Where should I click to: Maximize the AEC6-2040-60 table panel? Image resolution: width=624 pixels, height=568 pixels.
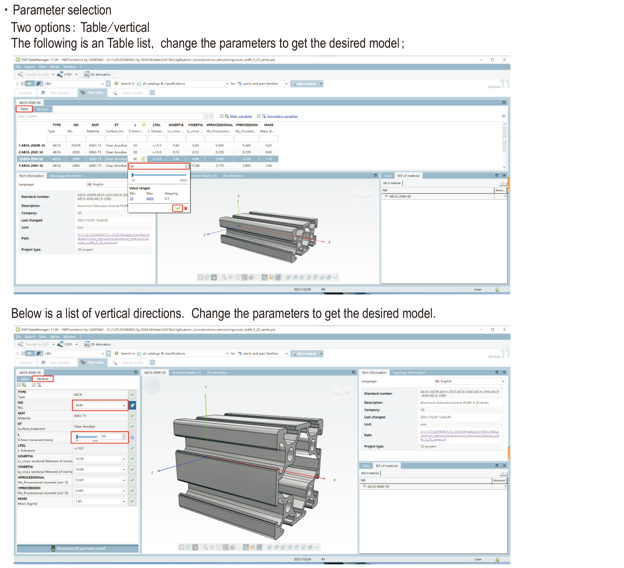[504, 103]
